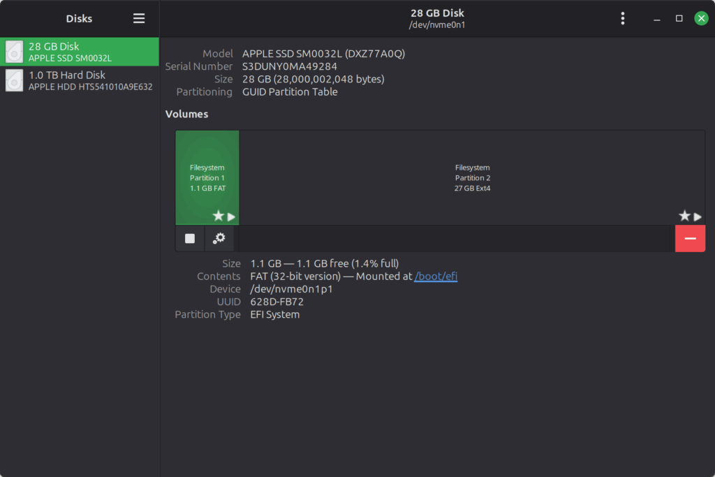Maximize the Disks window
Screen dimensions: 715x477
coord(679,19)
